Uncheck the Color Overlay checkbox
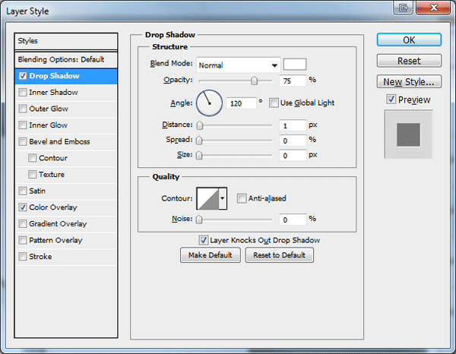 coord(23,207)
